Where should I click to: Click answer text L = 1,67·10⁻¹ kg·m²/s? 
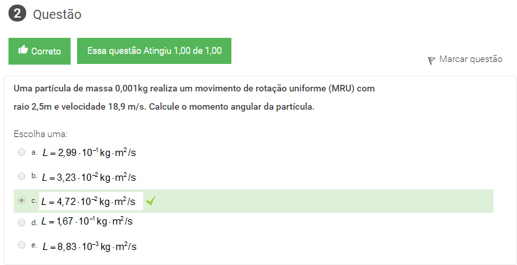(87, 222)
